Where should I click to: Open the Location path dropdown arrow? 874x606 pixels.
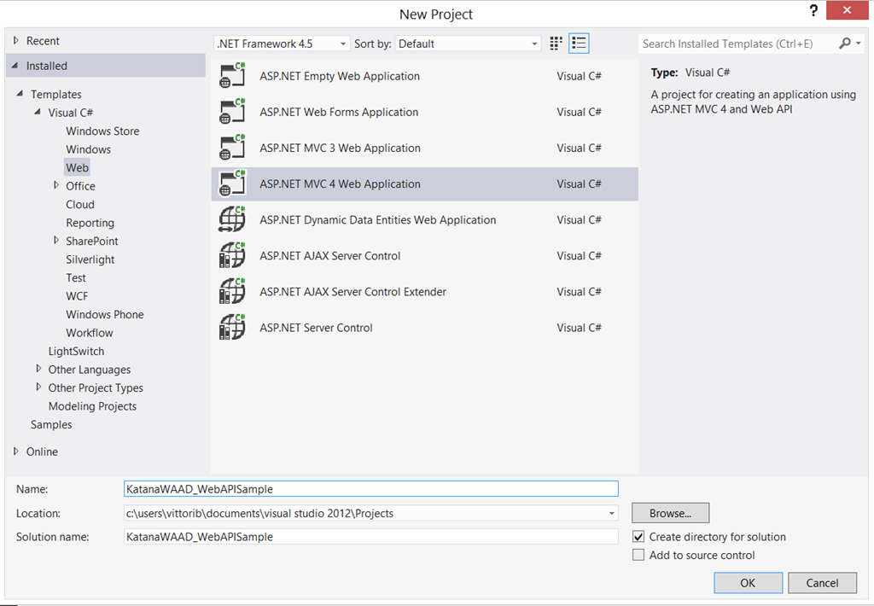pos(611,514)
